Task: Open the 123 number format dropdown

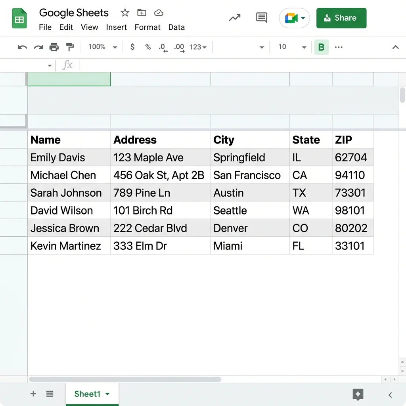Action: [x=198, y=47]
